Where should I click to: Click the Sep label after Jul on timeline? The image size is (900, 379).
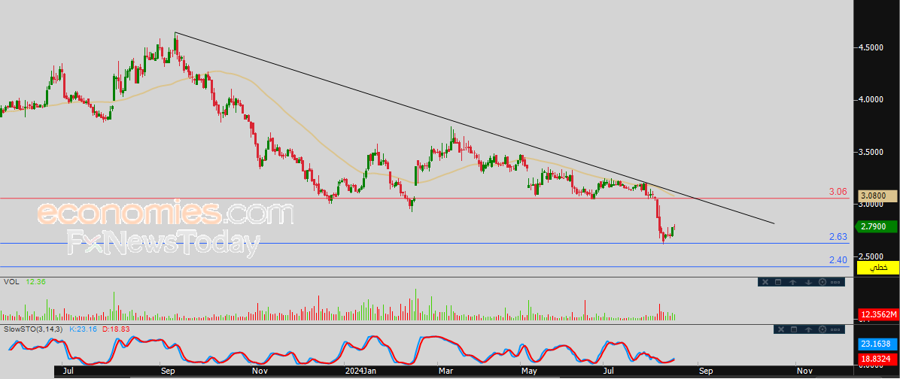click(168, 371)
